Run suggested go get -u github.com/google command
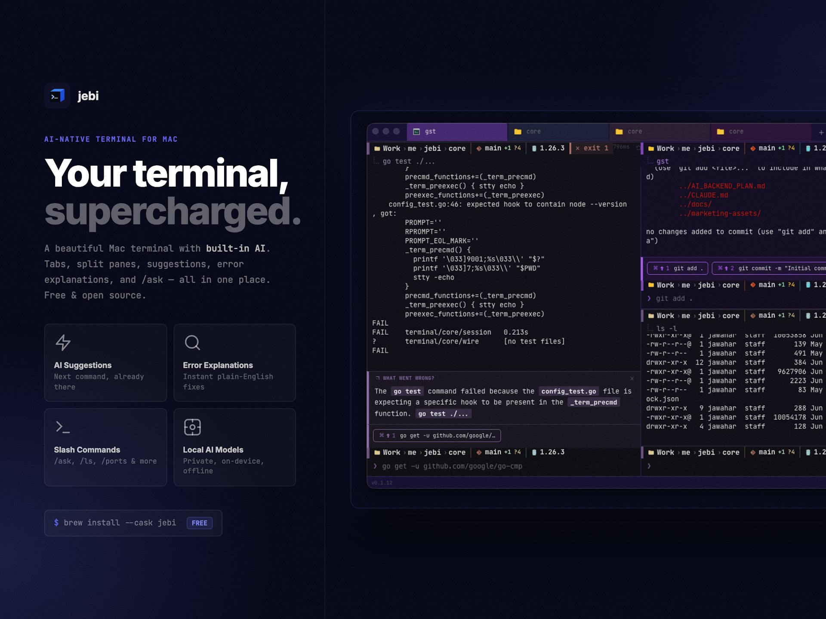The width and height of the screenshot is (826, 619). pyautogui.click(x=437, y=435)
